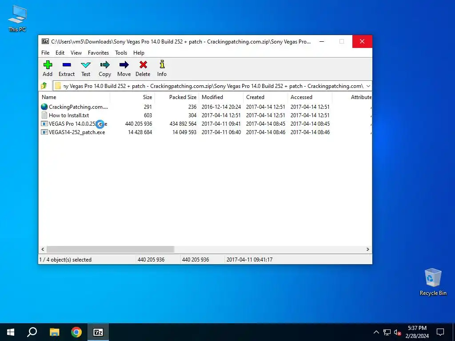Select the Recycle Bin desktop icon
This screenshot has width=455, height=341.
pyautogui.click(x=433, y=282)
